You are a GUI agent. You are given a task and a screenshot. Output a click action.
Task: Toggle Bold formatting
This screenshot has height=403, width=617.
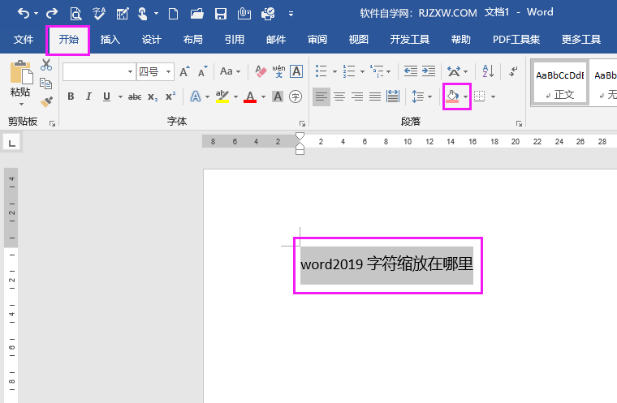[x=71, y=96]
